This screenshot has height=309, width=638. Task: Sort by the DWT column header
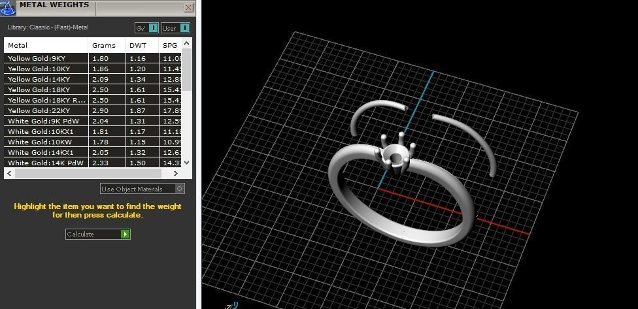142,45
